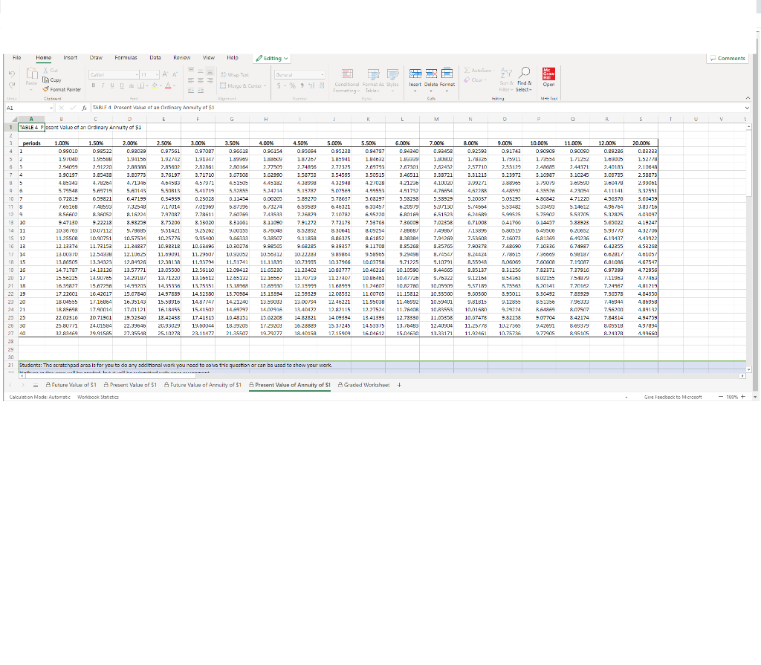Apply Comma Style format
This screenshot has width=761, height=665.
[302, 85]
